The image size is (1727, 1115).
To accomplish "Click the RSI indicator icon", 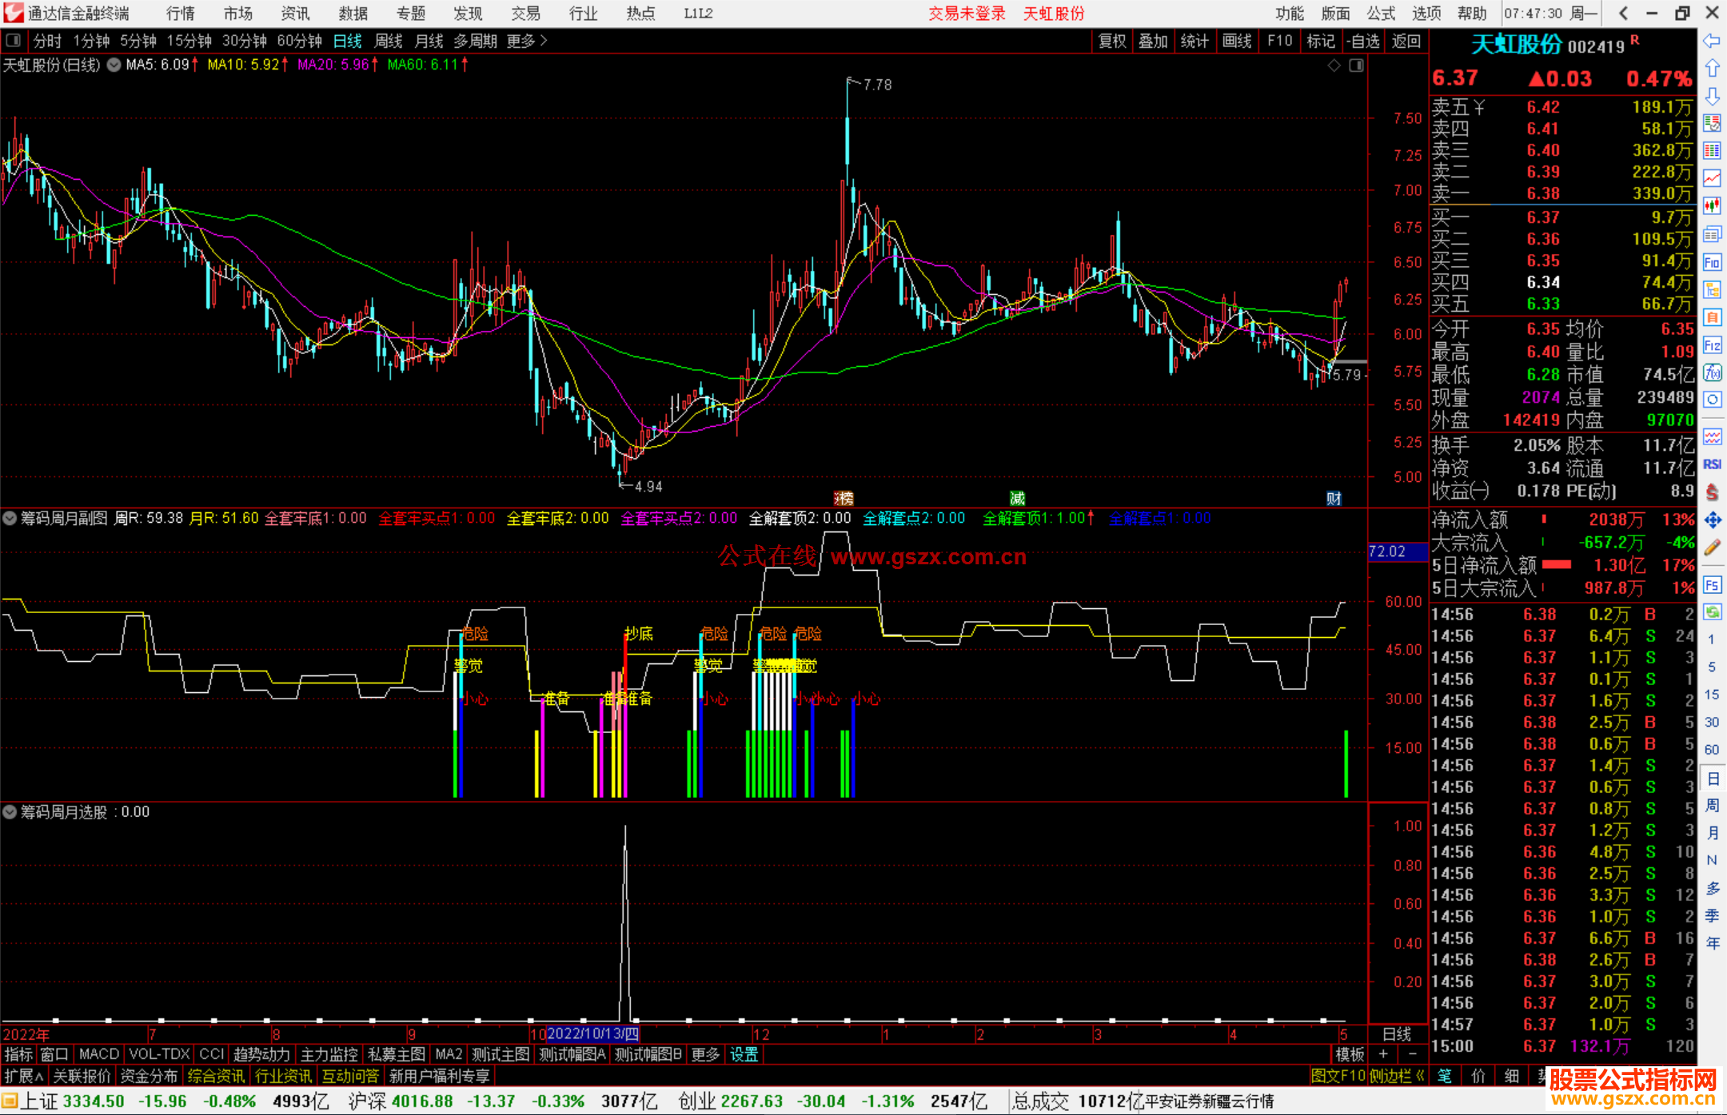I will 1712,464.
